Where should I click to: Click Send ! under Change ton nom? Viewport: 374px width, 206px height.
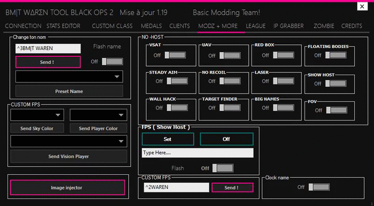click(x=48, y=62)
